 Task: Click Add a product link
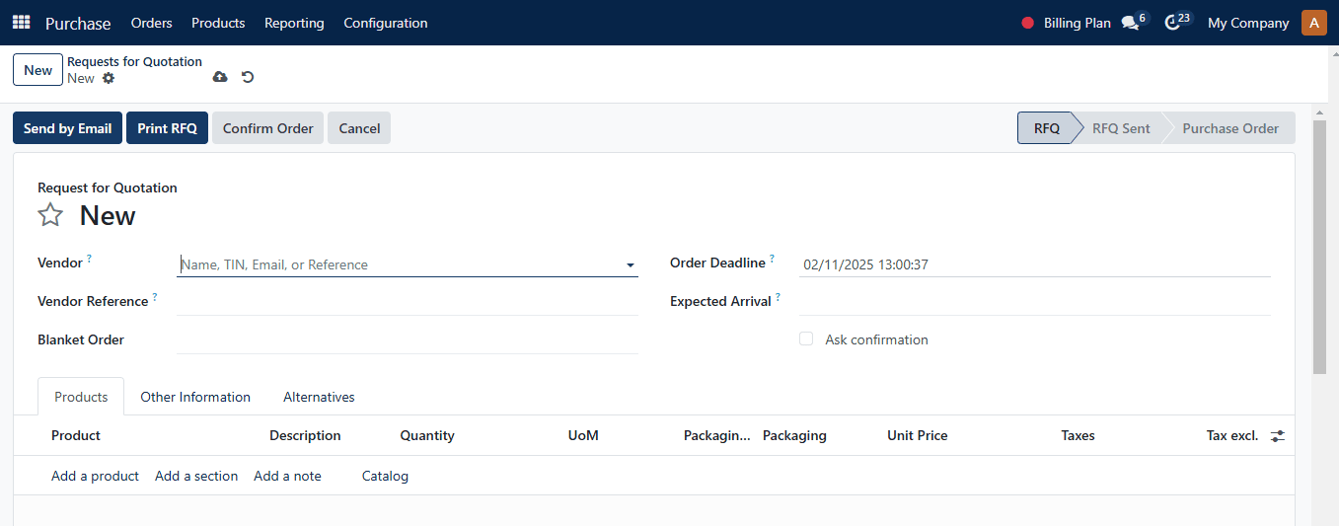tap(95, 476)
